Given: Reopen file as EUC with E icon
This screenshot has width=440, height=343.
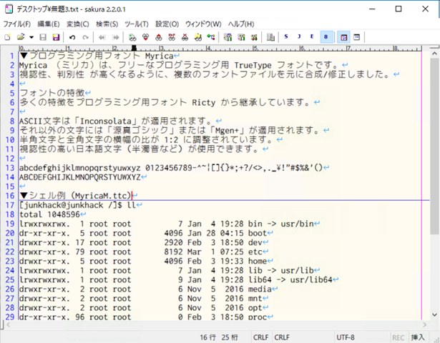Looking at the screenshot, I should (x=312, y=36).
